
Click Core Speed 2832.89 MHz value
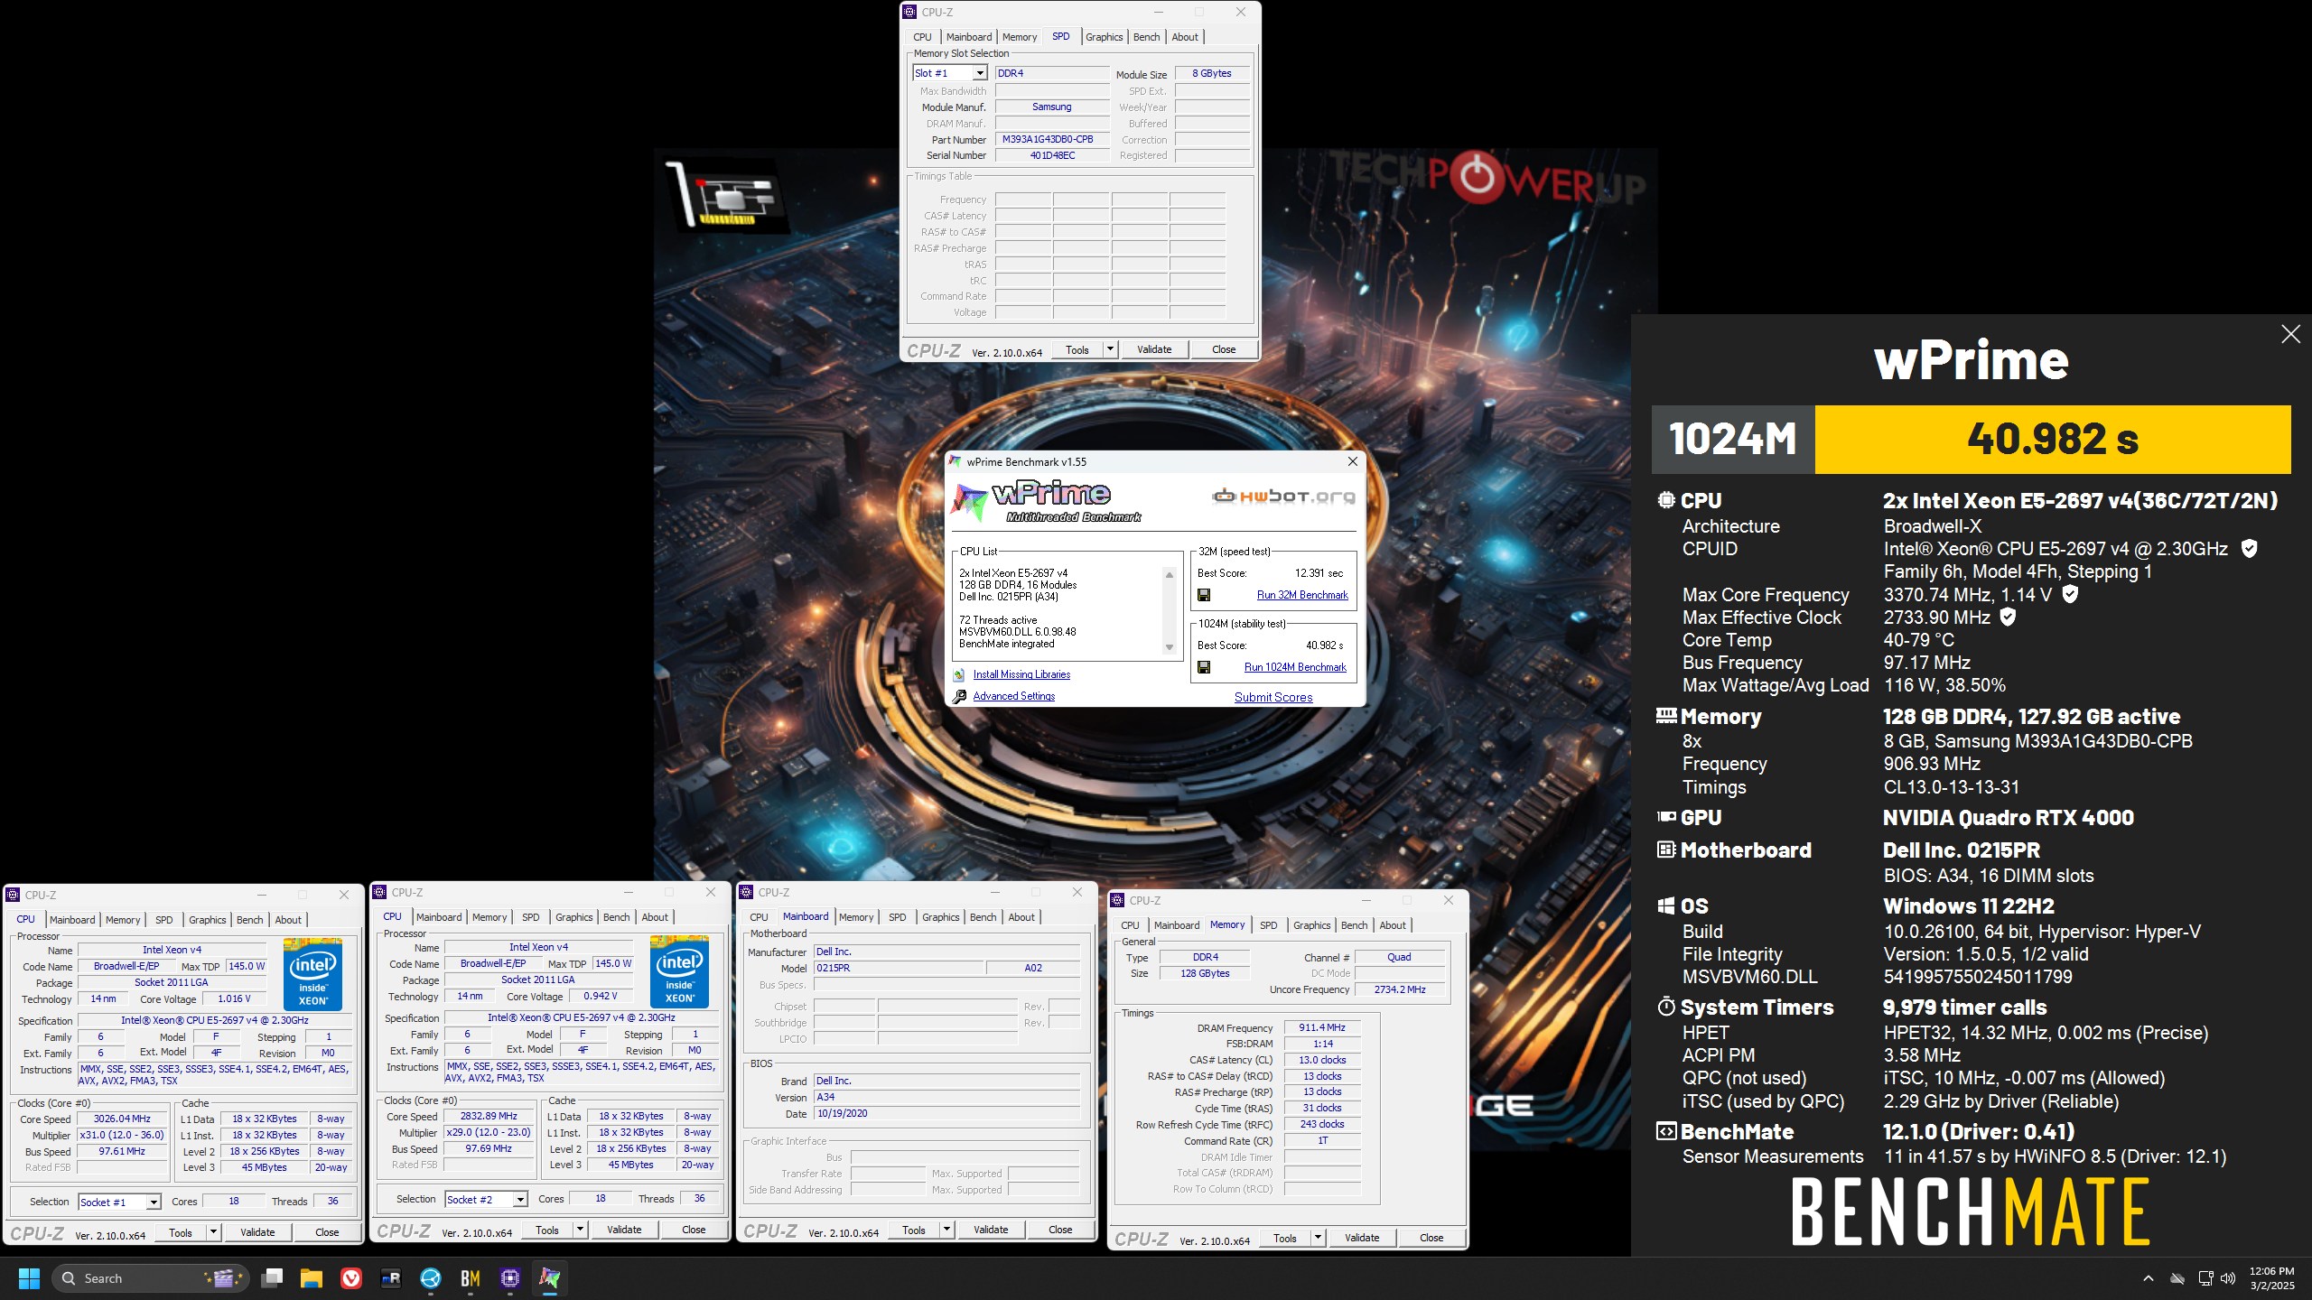tap(489, 1116)
